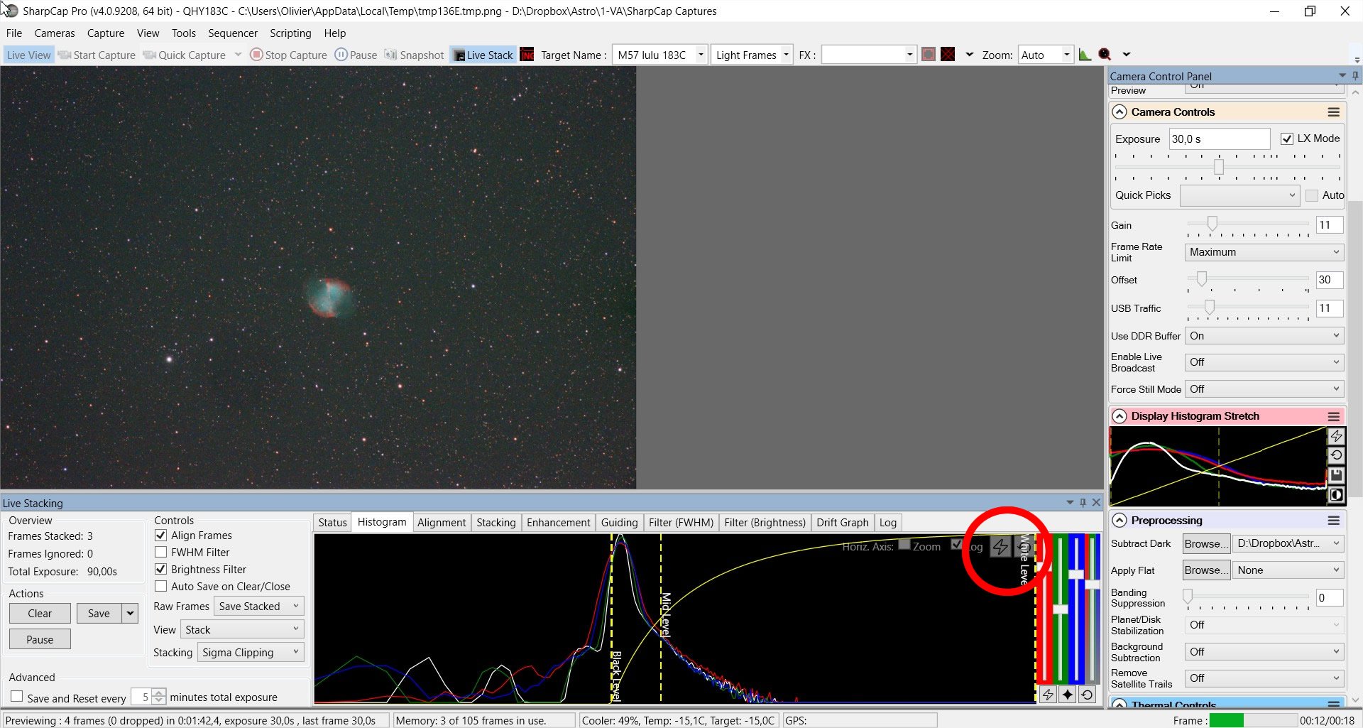The height and width of the screenshot is (728, 1363).
Task: Click the Gain slider handle
Action: (1213, 224)
